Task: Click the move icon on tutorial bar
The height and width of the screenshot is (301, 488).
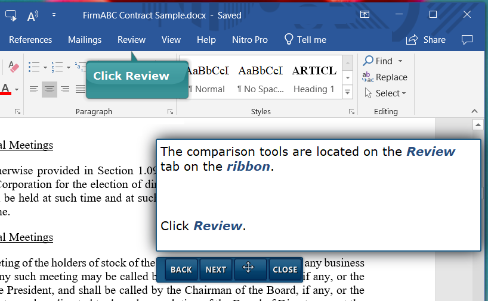Action: point(249,269)
